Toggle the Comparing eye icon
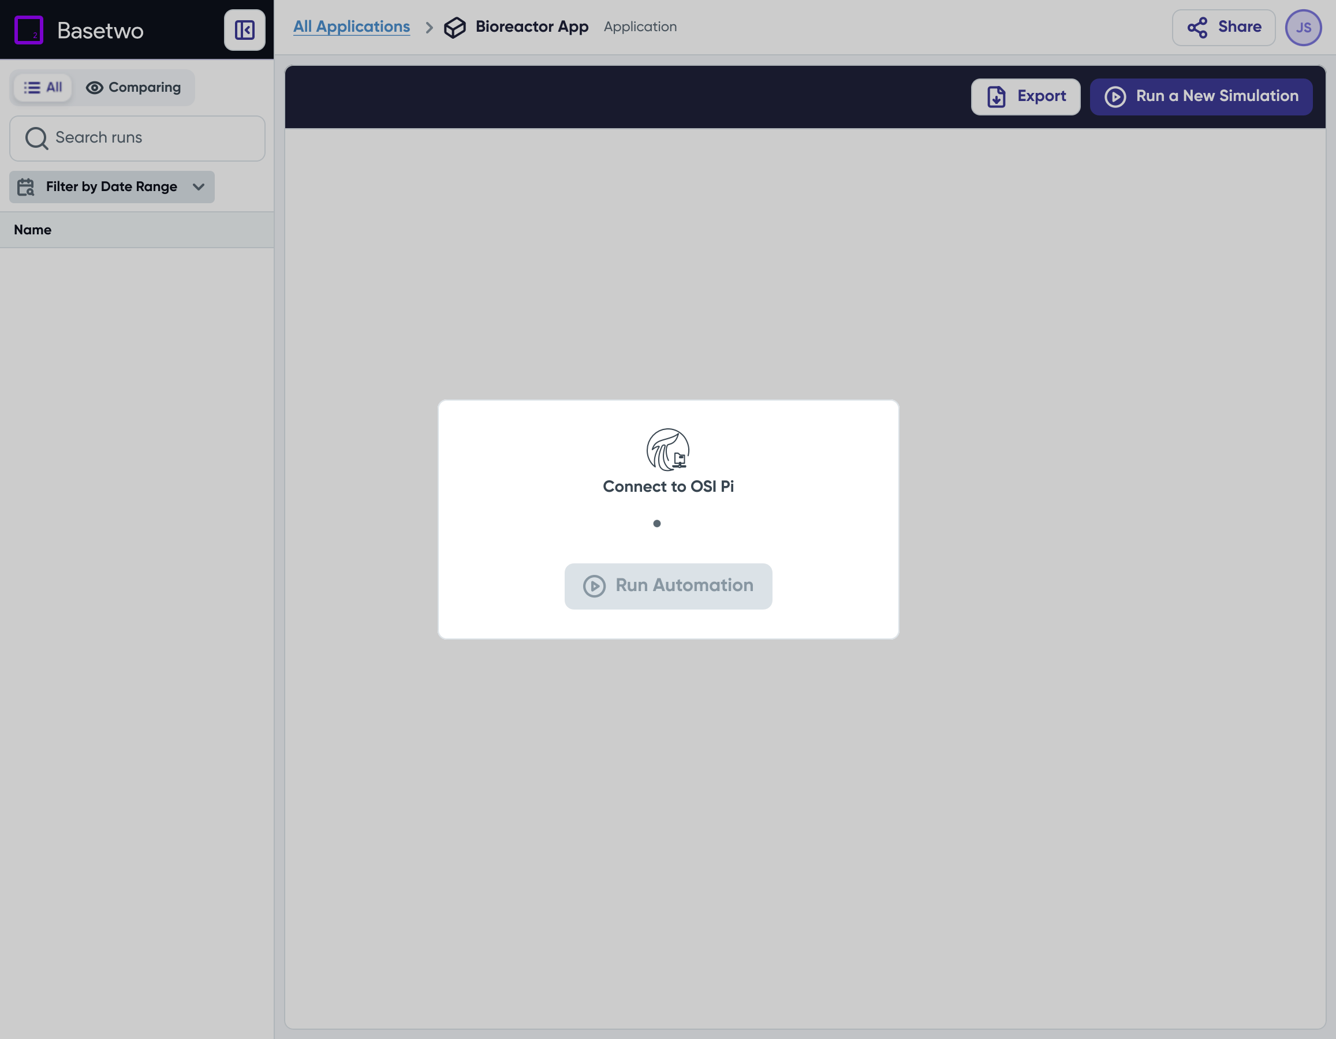Image resolution: width=1336 pixels, height=1039 pixels. click(x=94, y=88)
